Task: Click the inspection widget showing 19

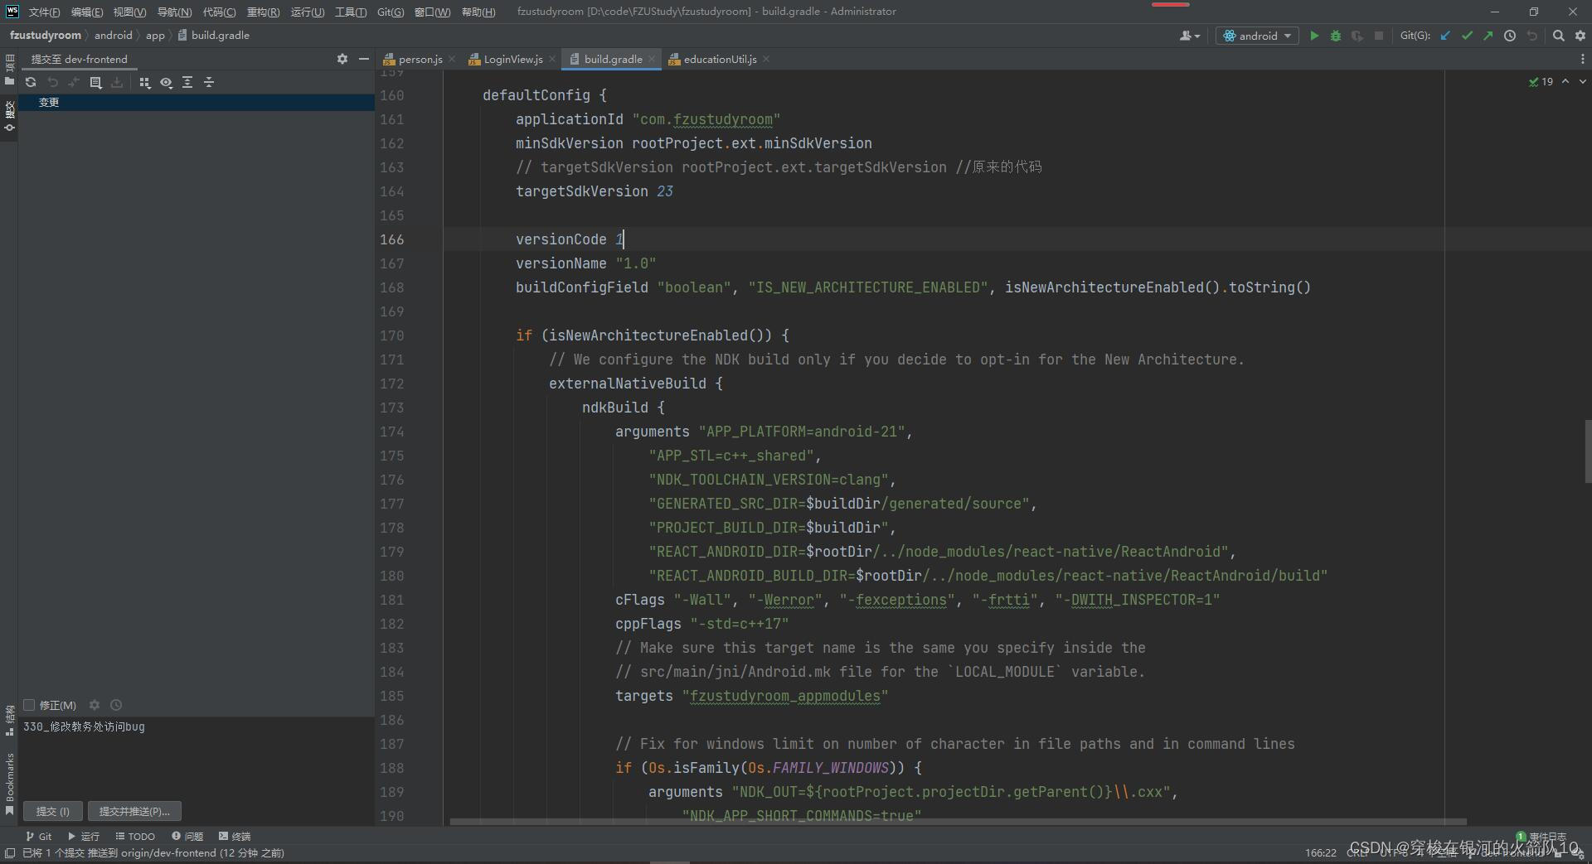Action: point(1541,81)
